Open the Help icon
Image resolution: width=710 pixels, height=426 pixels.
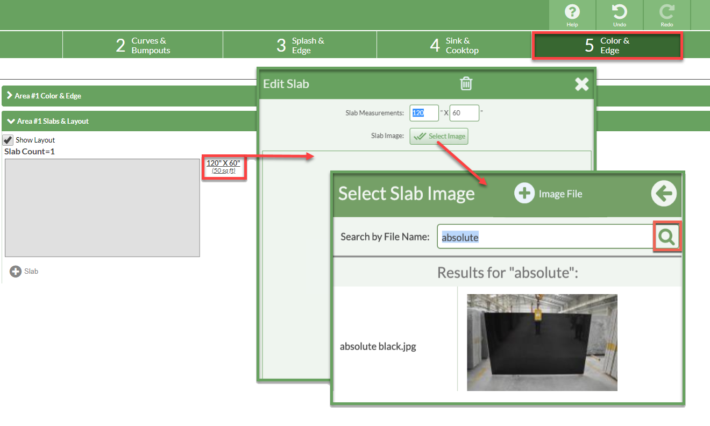point(572,15)
